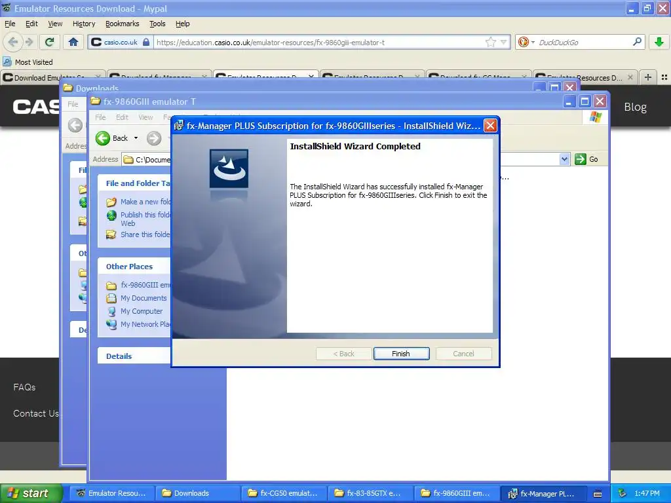Switch to fx-83-85GTX e... taskbar button

tap(370, 493)
